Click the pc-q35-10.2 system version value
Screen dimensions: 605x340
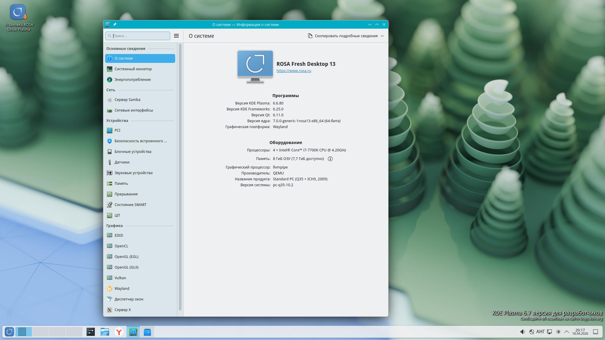(283, 185)
